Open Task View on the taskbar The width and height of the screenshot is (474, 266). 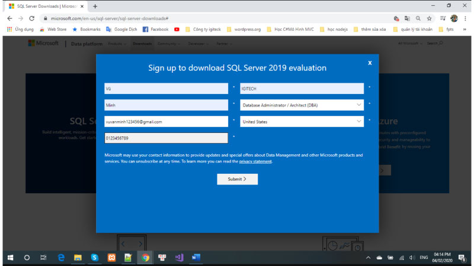coord(43,258)
